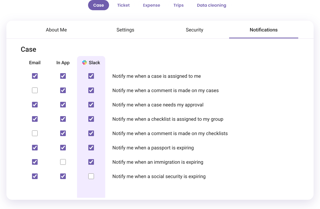Click "Notify me when a passport is expiring"

(x=153, y=148)
